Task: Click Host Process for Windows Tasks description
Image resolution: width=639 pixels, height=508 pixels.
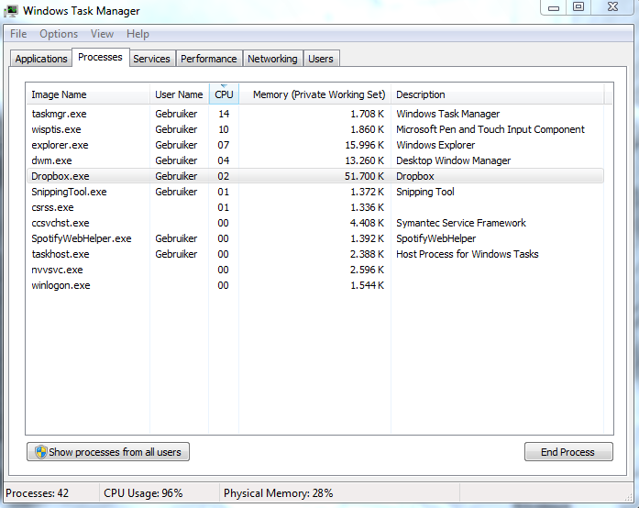Action: 467,254
